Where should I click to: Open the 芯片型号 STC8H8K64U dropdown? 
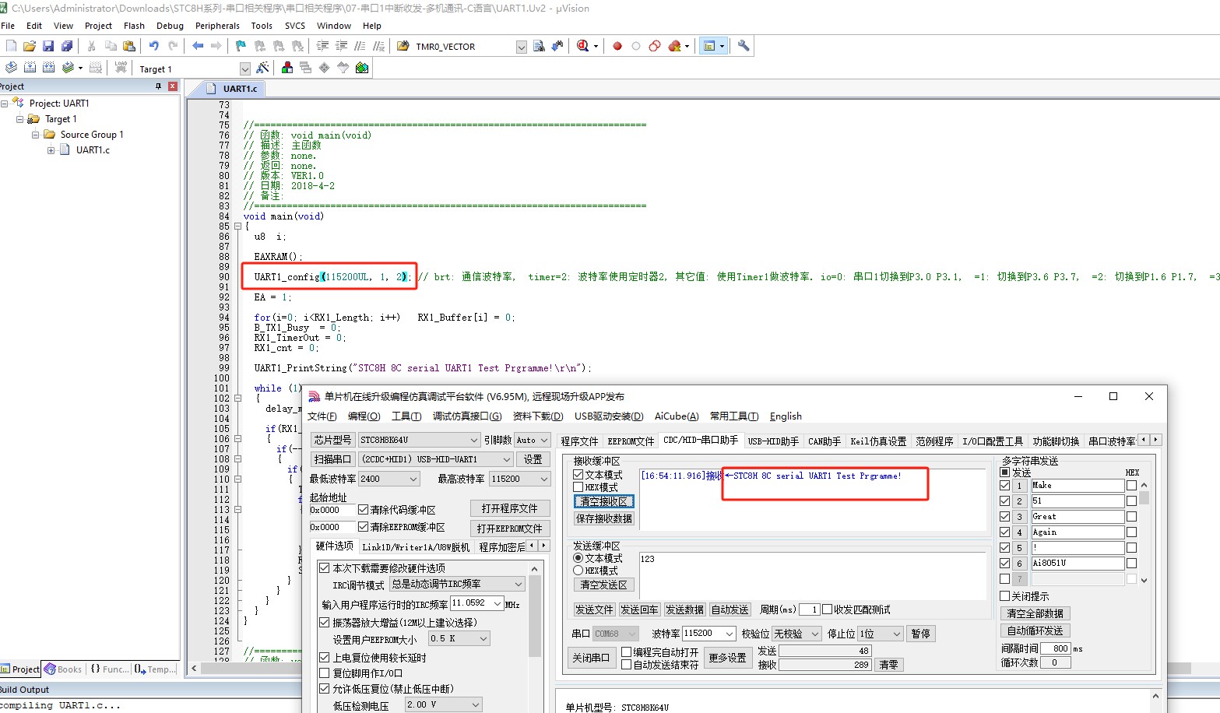(419, 440)
